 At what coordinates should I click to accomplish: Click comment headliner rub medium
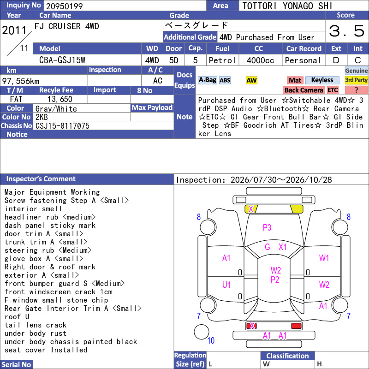tap(50, 217)
